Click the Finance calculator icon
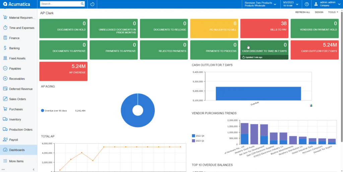The image size is (343, 172). [5, 38]
